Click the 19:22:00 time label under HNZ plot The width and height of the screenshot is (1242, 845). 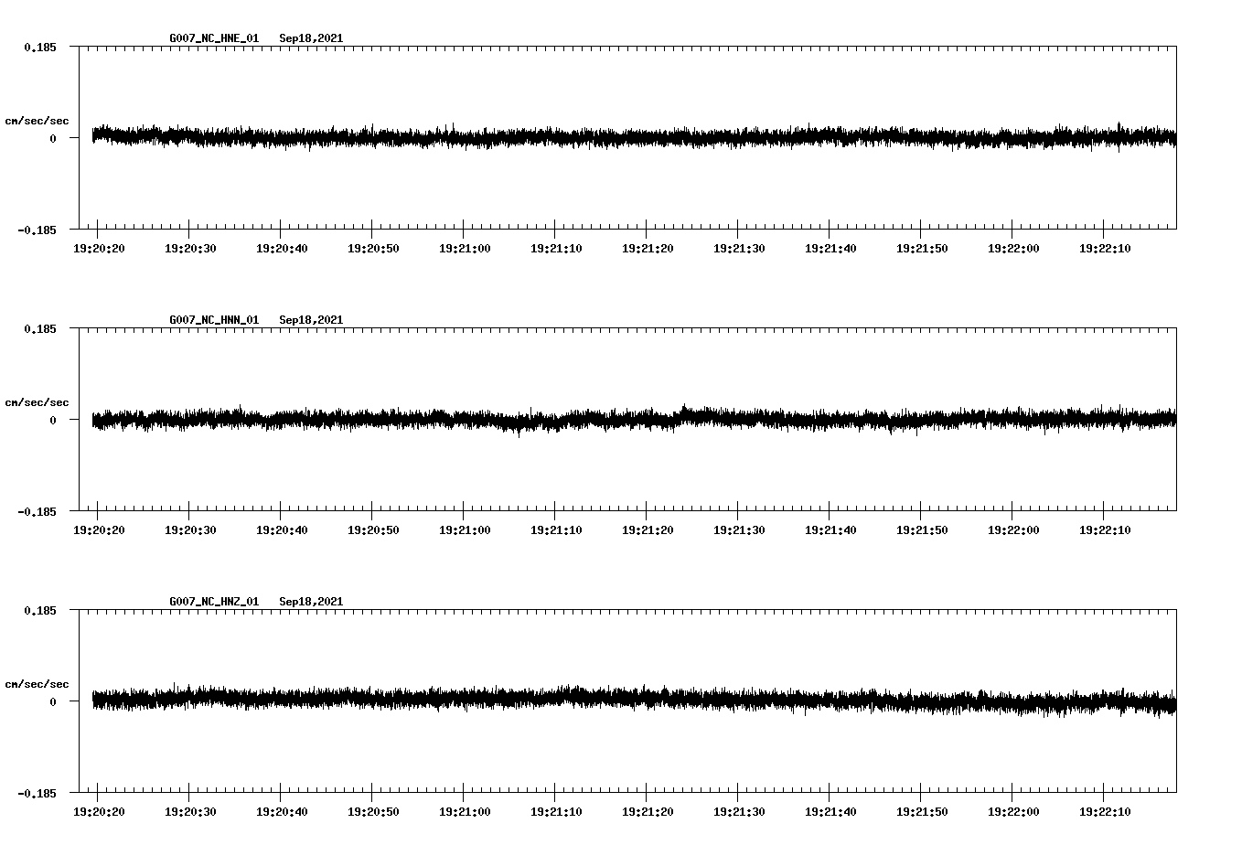click(1013, 811)
